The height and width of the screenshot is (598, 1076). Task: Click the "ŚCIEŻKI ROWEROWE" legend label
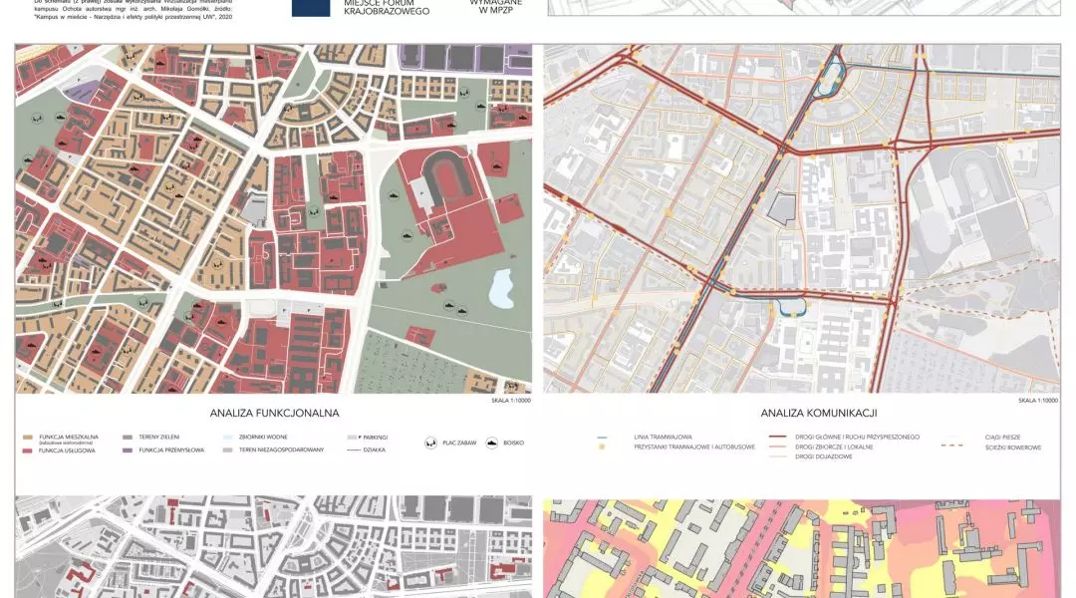1013,448
